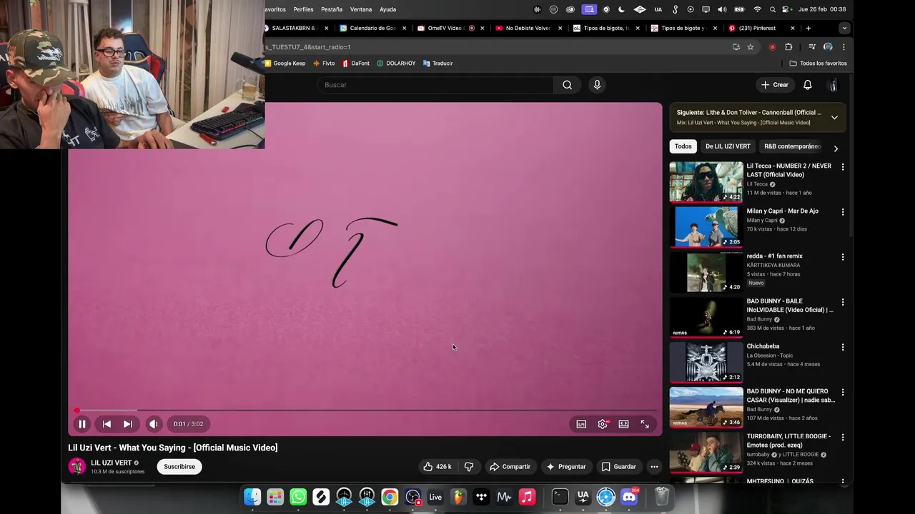Viewport: 915px width, 514px height.
Task: Open the Chichabeba video thumbnail
Action: pos(706,362)
